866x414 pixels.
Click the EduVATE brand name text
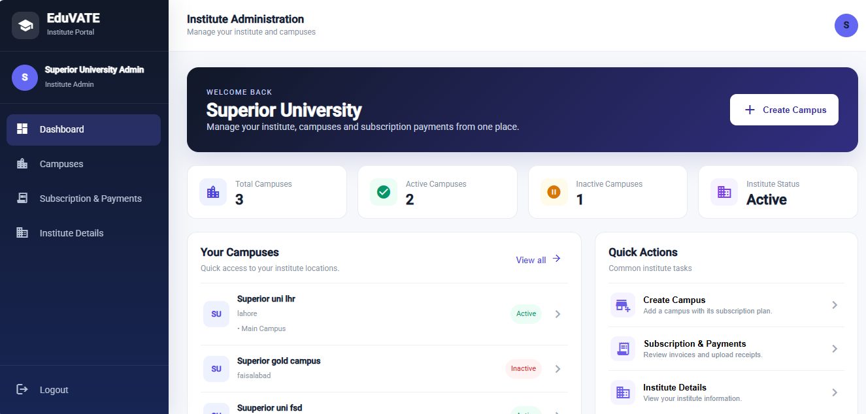click(x=73, y=18)
